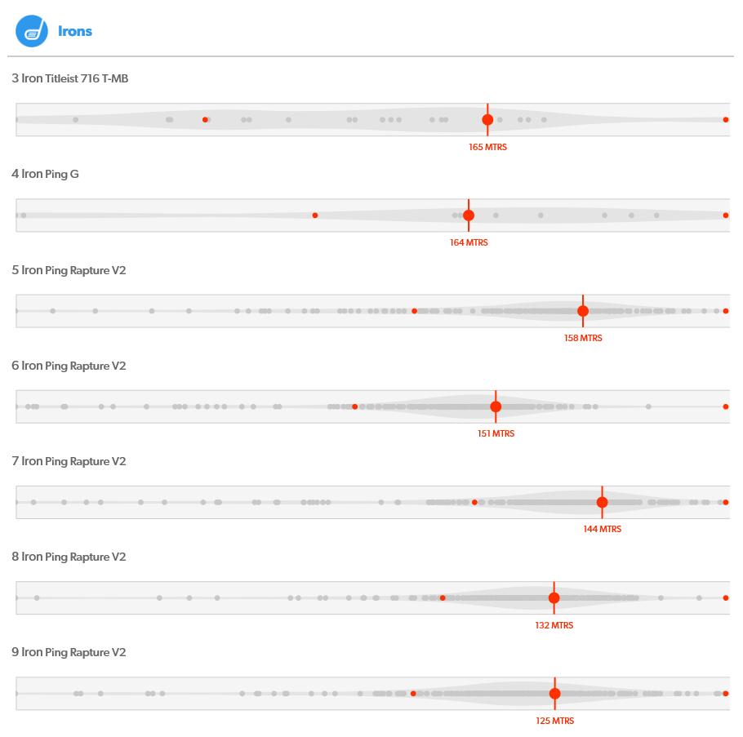The width and height of the screenshot is (743, 737).
Task: Click the 144 MTRS distance label
Action: click(602, 529)
